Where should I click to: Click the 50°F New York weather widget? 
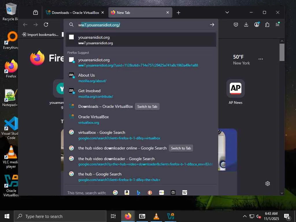(x=241, y=60)
